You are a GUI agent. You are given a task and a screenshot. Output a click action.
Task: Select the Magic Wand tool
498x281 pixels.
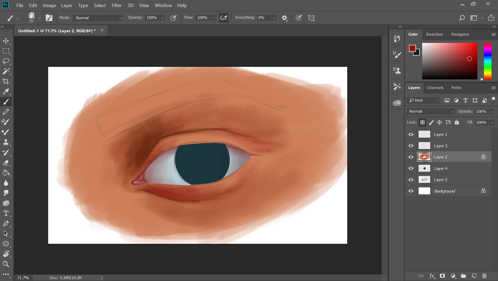pos(6,71)
